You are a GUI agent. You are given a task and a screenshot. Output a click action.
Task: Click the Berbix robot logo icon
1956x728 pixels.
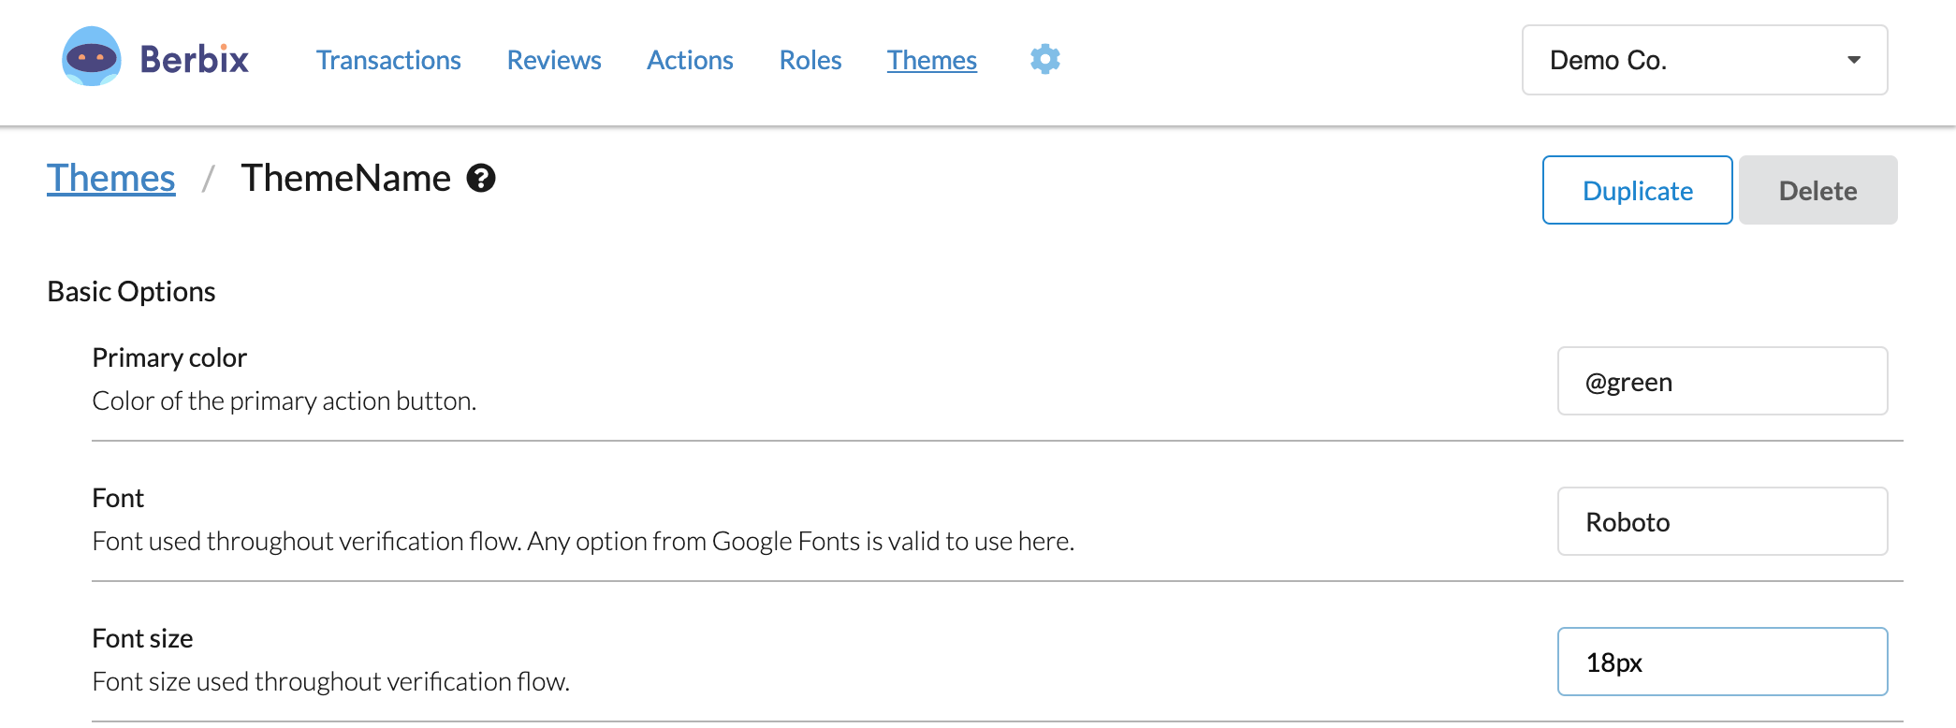click(x=91, y=58)
